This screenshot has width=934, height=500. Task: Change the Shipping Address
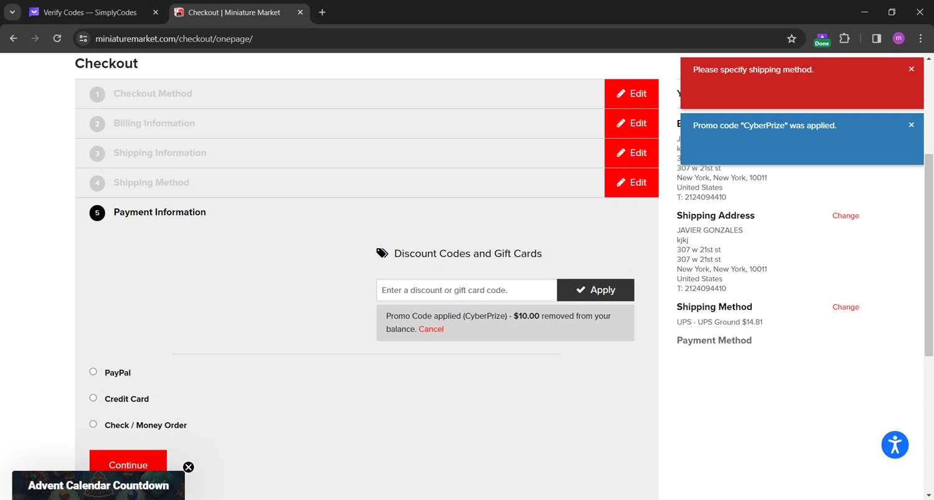(x=846, y=216)
